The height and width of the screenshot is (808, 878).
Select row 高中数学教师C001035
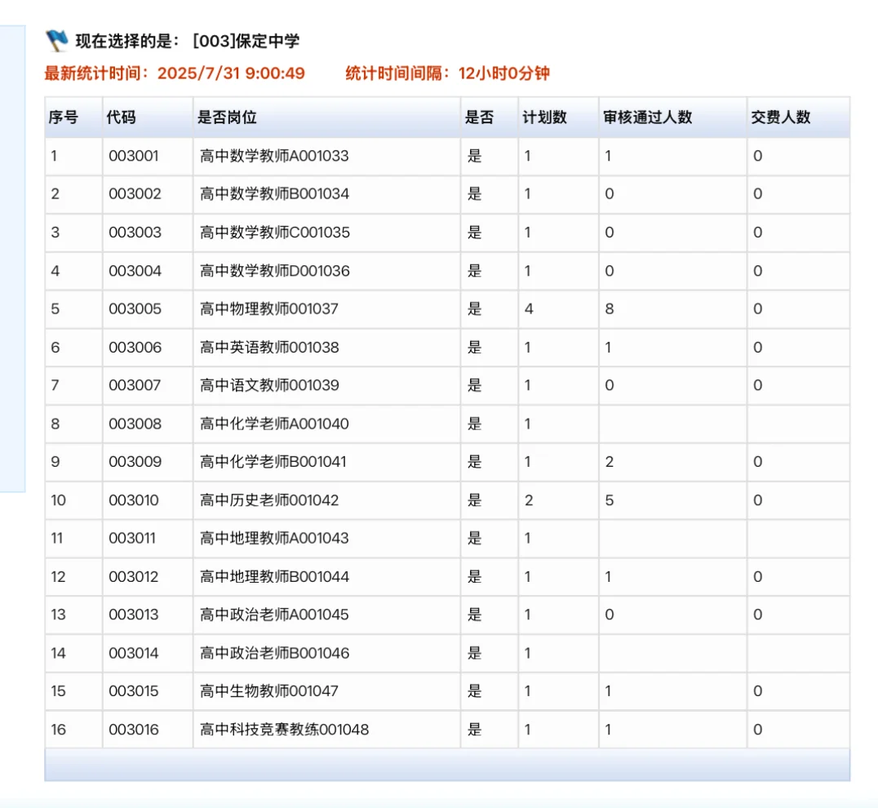[447, 233]
